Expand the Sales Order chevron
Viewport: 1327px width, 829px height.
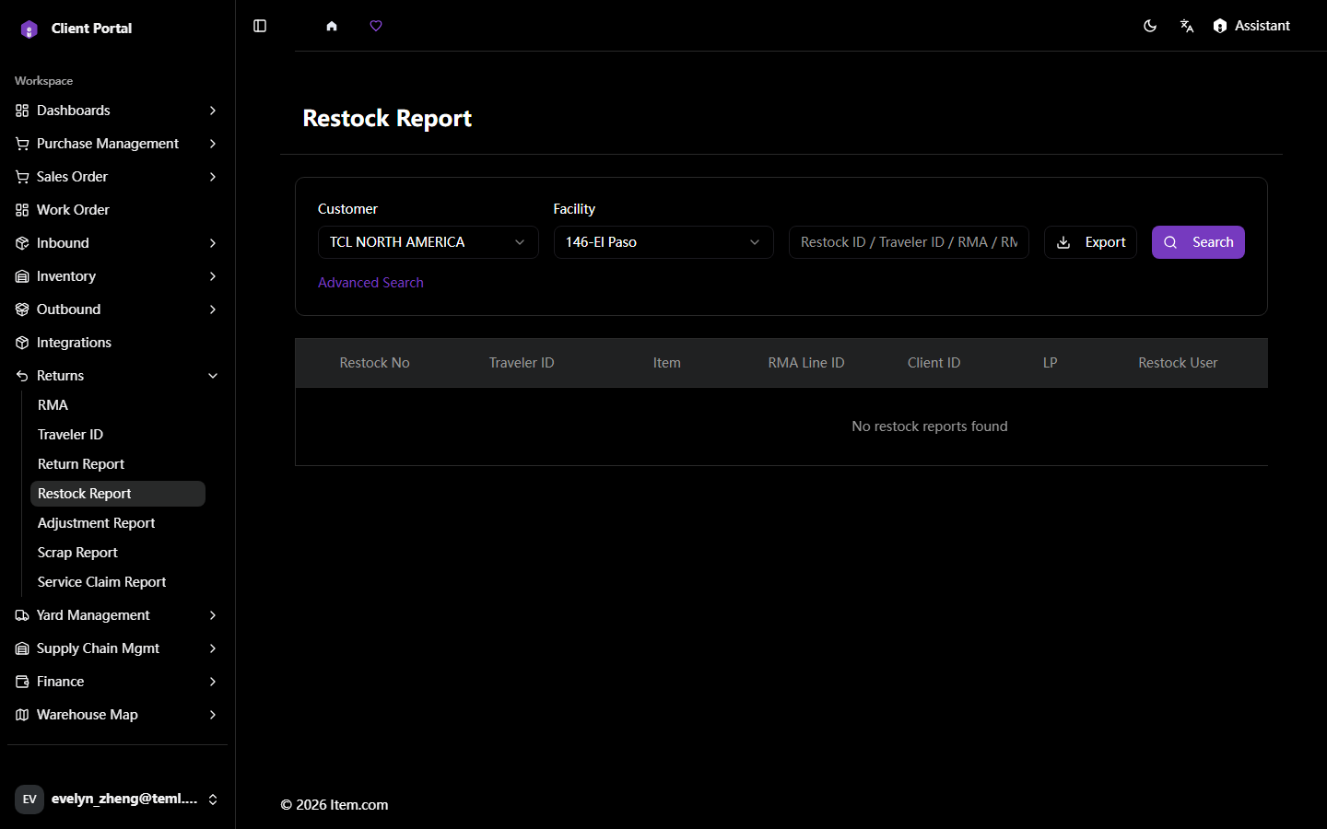213,177
